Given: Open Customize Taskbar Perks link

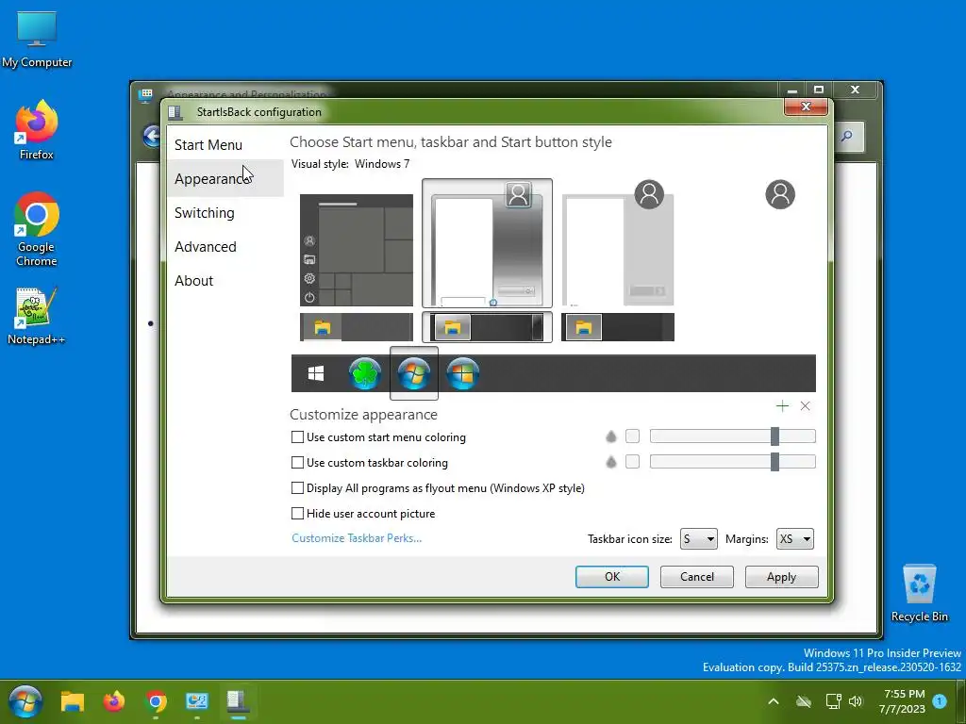Looking at the screenshot, I should [x=357, y=538].
